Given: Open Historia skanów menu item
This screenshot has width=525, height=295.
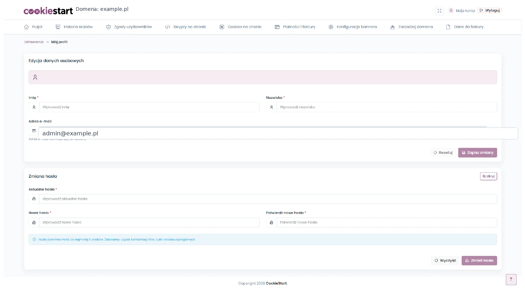Looking at the screenshot, I should coord(74,27).
